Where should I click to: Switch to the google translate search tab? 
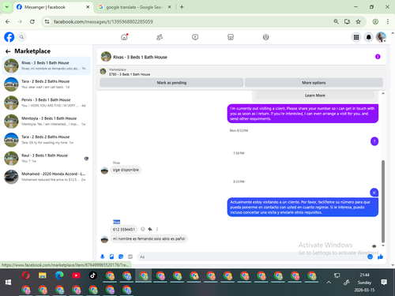point(134,7)
